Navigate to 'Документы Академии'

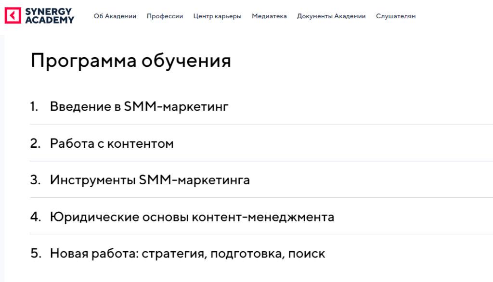click(331, 16)
